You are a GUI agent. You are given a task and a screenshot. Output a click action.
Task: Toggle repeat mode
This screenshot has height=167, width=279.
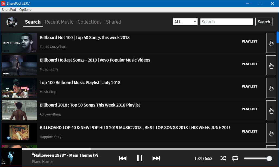pos(235,158)
